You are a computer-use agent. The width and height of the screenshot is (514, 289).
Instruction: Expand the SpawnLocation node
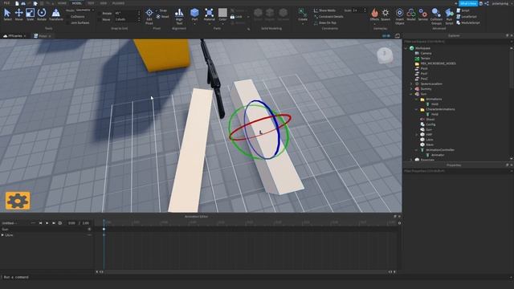[411, 83]
